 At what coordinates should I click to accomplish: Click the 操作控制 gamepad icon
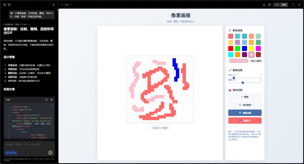(x=230, y=90)
